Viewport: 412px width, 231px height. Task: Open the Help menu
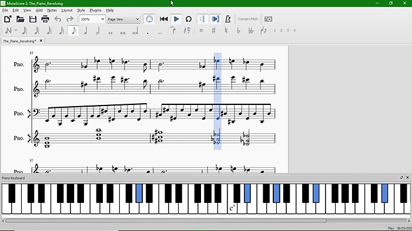[x=110, y=10]
